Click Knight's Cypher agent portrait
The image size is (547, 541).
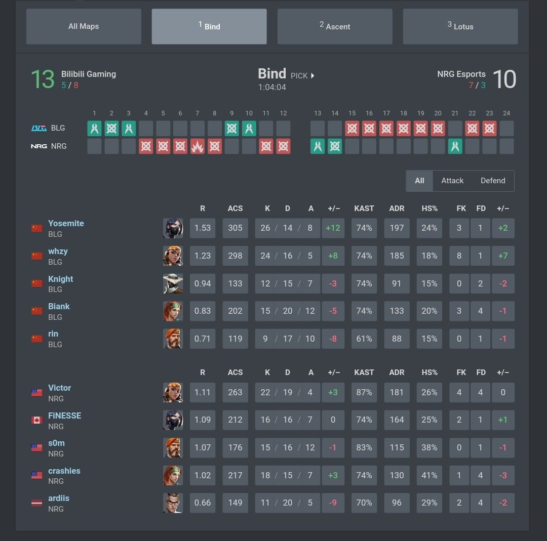[x=173, y=283]
